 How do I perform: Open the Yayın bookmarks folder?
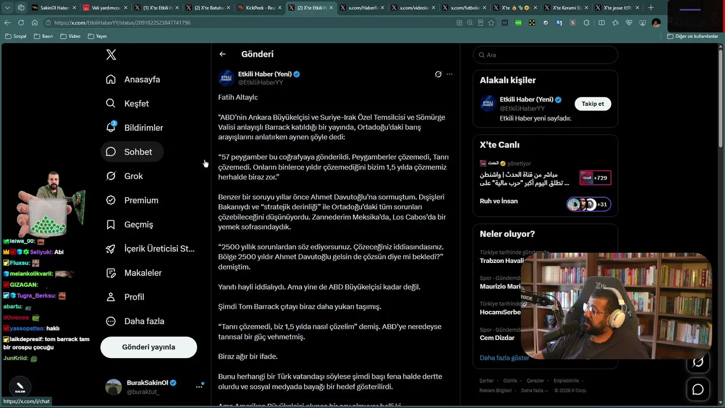pos(97,36)
